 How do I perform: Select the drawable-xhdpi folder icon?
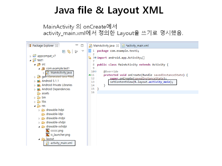43,122
